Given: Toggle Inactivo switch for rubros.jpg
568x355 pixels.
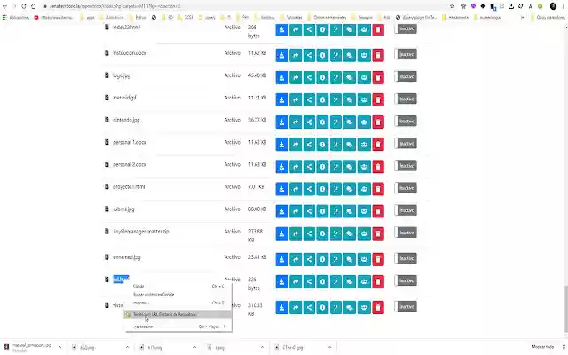Looking at the screenshot, I should [406, 210].
